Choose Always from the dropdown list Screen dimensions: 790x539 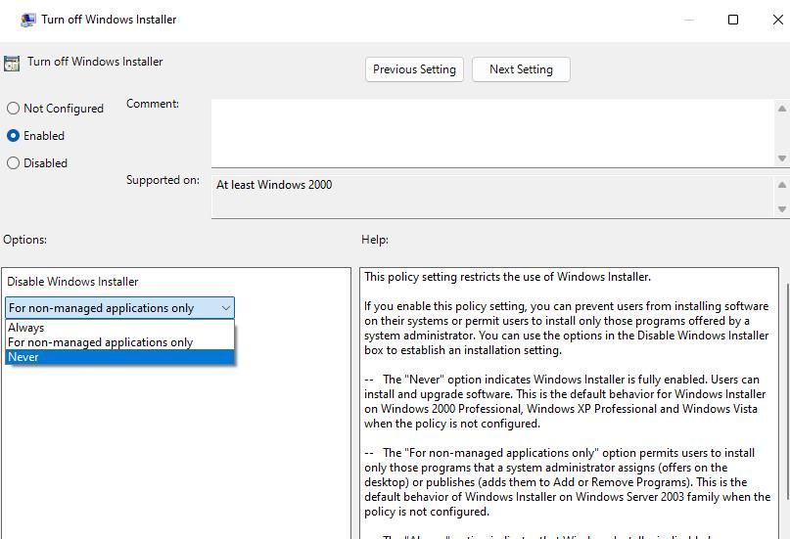pos(119,328)
